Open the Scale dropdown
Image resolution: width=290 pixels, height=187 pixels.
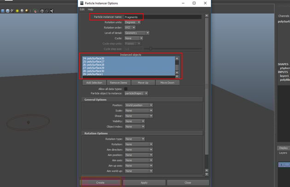(x=139, y=111)
